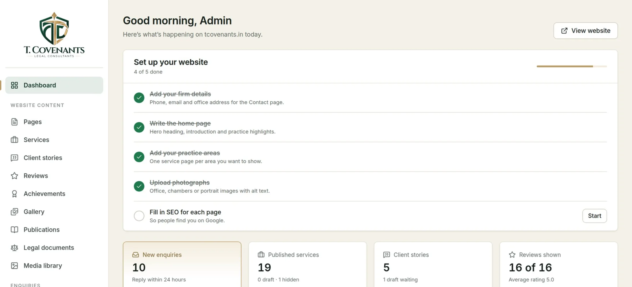Screen dimensions: 632x287
Task: Click the Pages document icon
Action: 14,122
